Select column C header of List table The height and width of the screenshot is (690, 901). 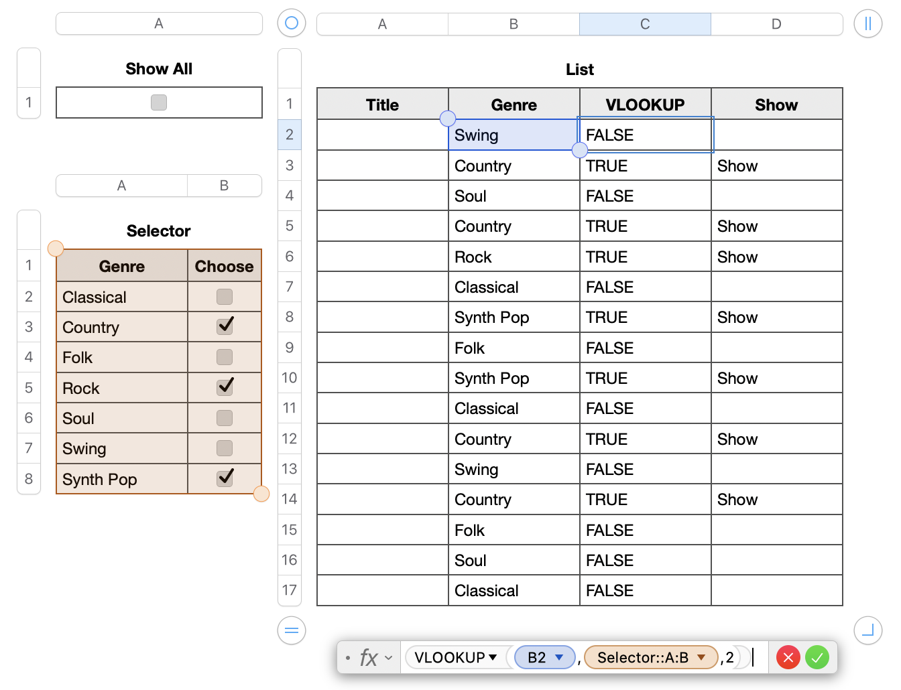(645, 24)
